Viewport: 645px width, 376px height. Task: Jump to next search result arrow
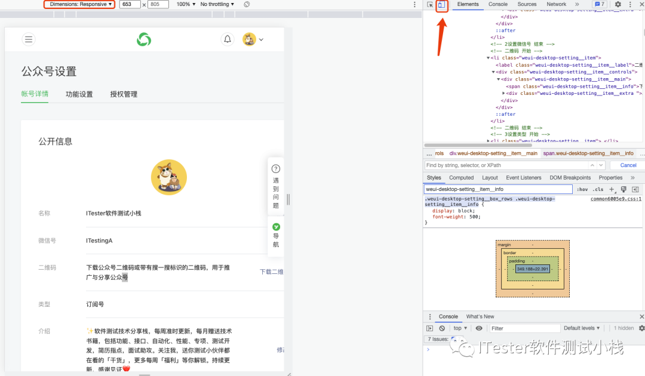coord(601,165)
